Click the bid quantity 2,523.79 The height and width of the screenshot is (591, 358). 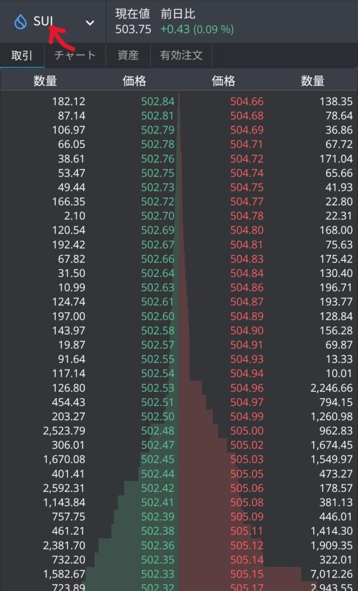coord(64,431)
